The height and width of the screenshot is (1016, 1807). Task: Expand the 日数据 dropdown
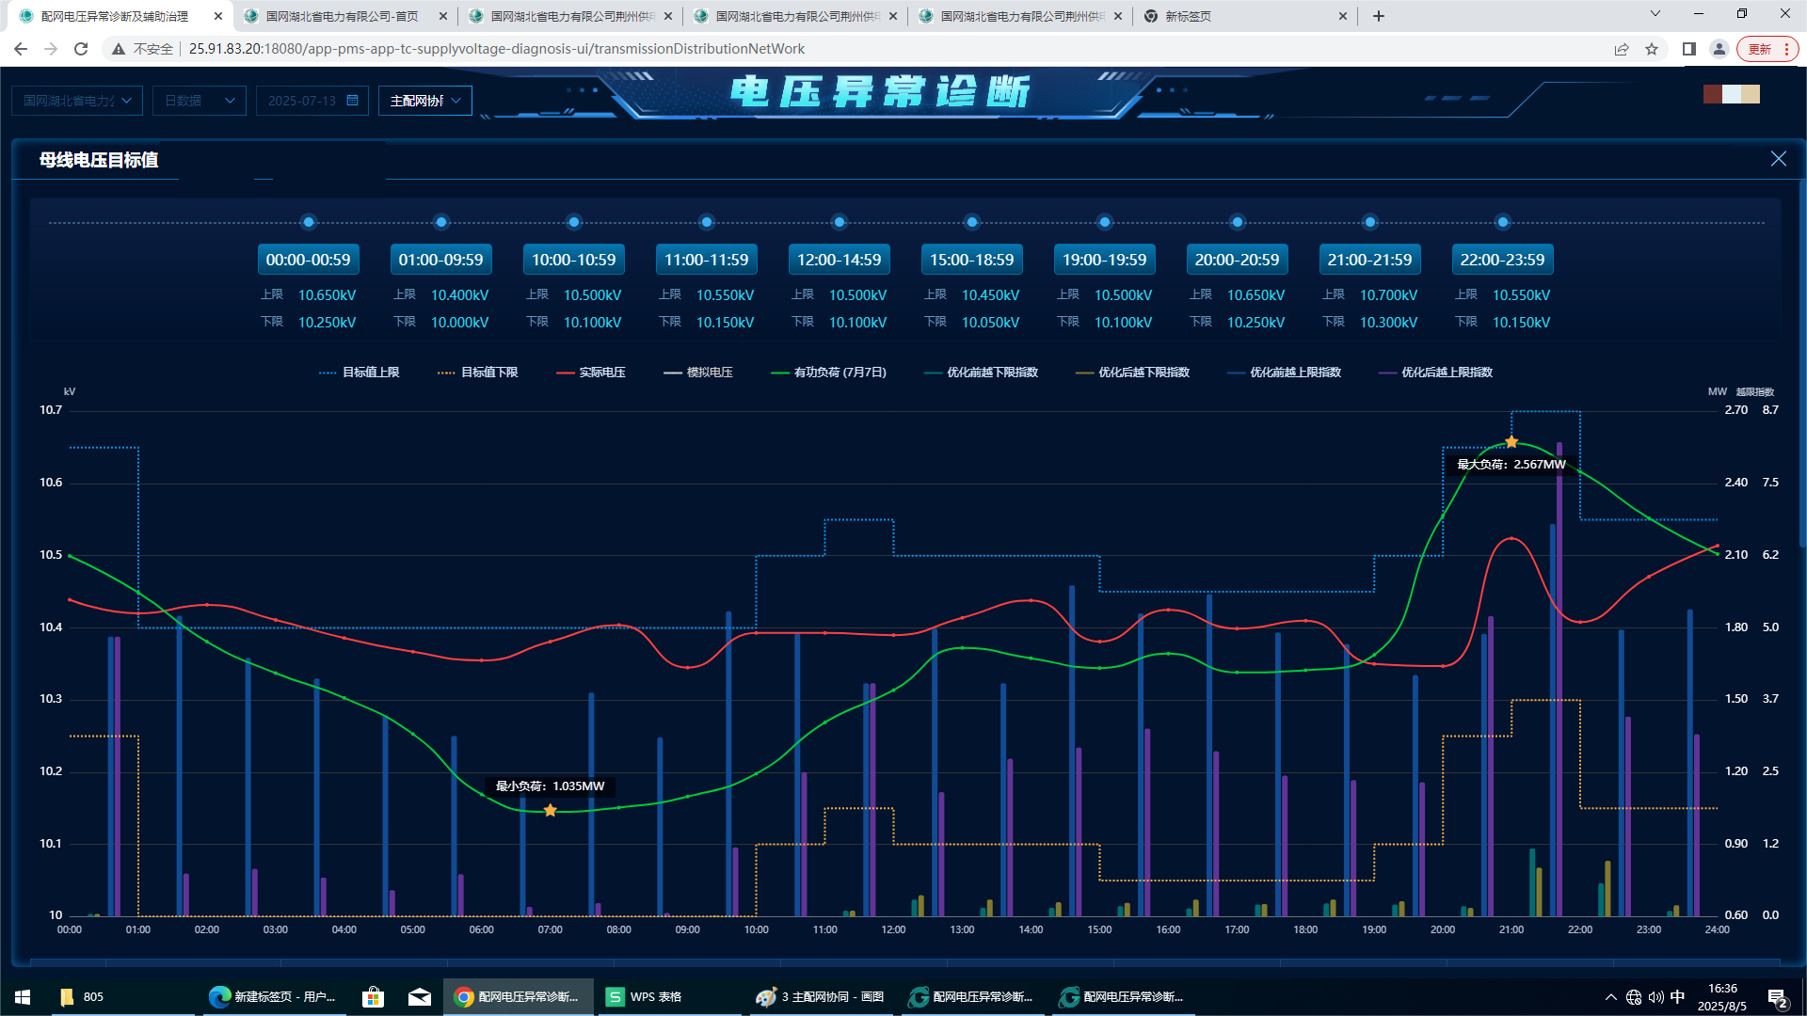click(x=200, y=101)
